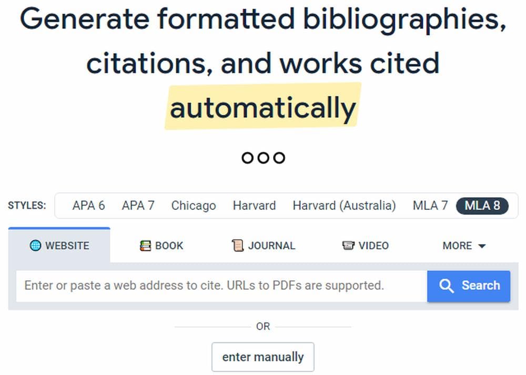526x375 pixels.
Task: Choose the MLA 7 style
Action: click(x=430, y=206)
